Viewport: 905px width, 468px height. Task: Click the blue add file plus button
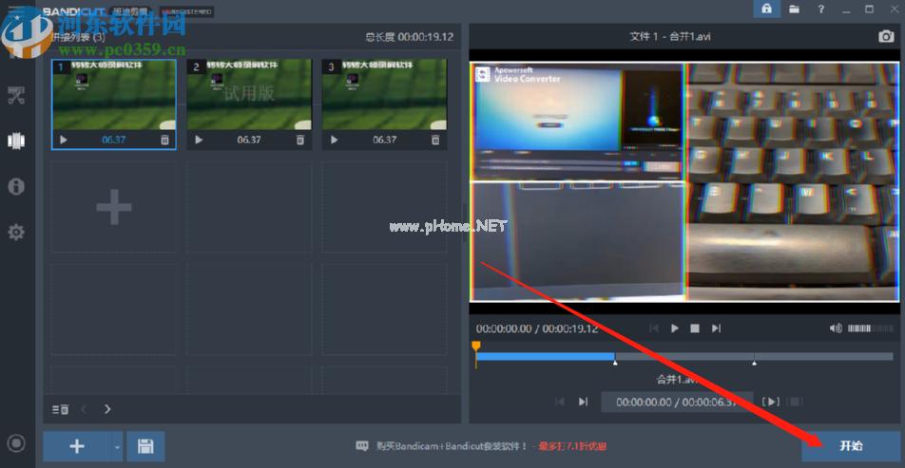point(77,446)
